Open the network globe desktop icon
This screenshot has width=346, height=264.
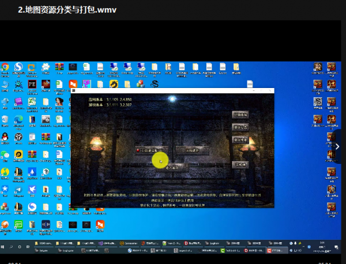click(5, 102)
